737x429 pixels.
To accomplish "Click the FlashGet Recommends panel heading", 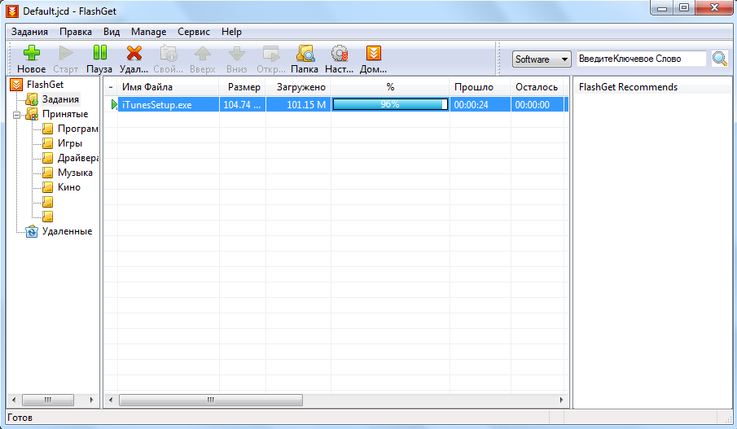I will click(x=628, y=87).
